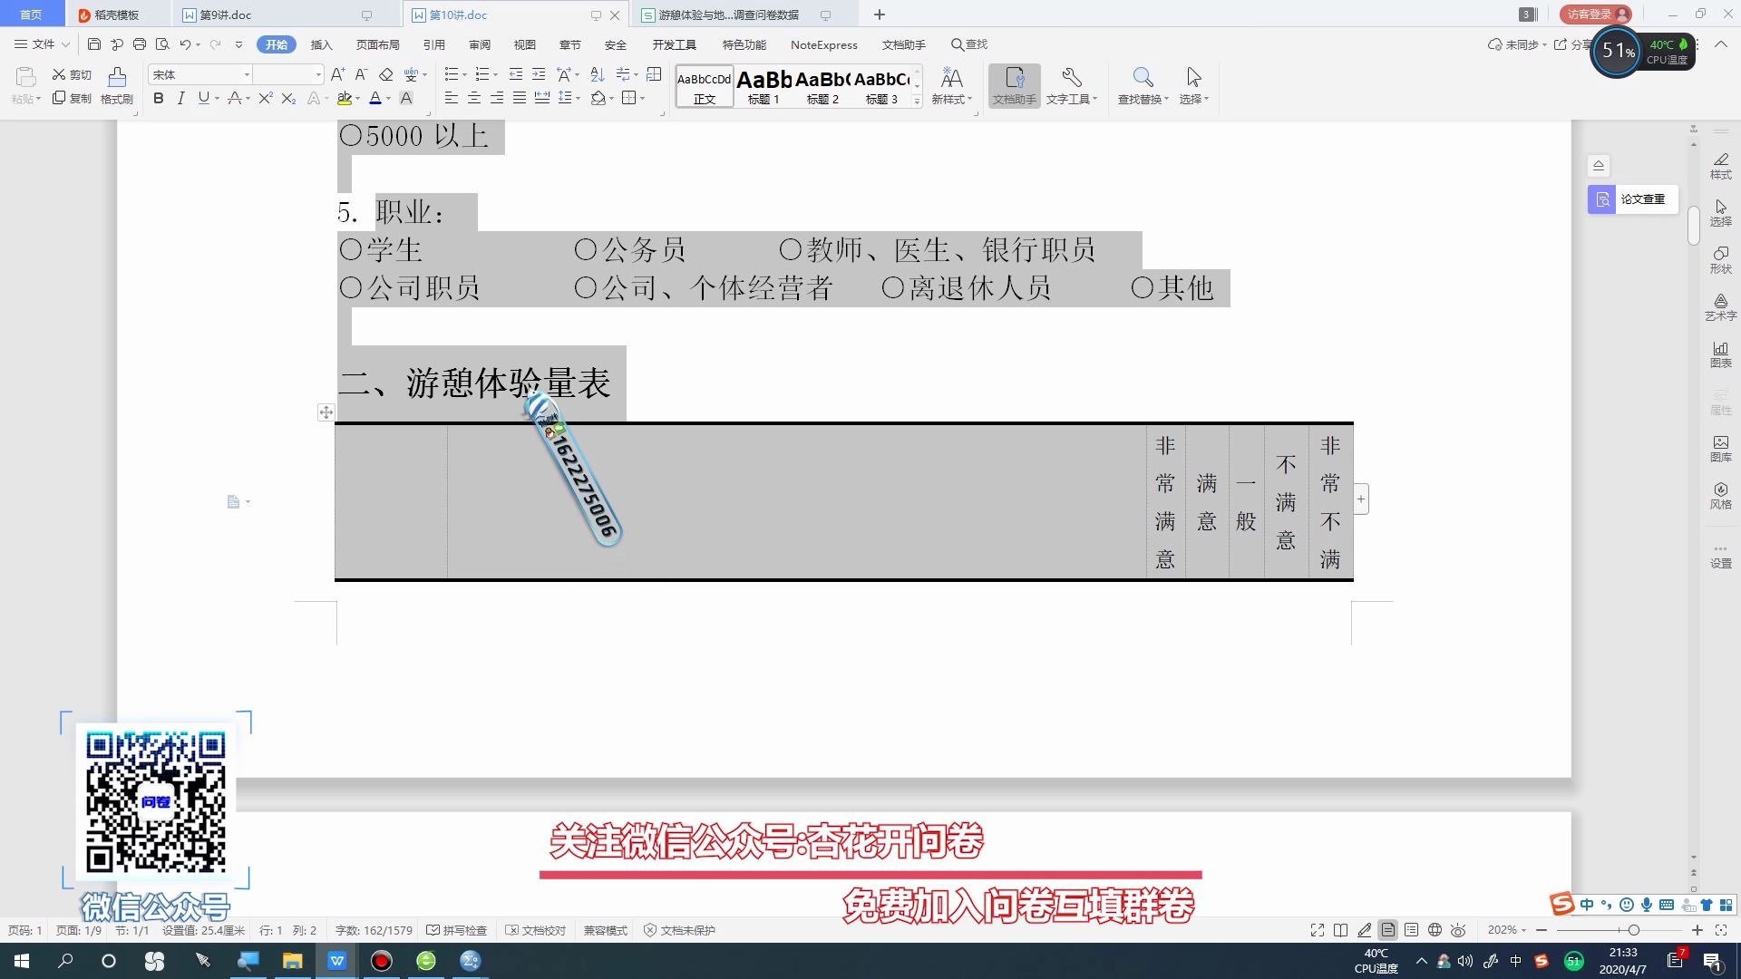
Task: Open 查找替换 find and replace
Action: tap(1143, 86)
